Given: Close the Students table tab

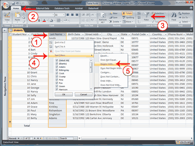Looking at the screenshot, I should point(191,30).
